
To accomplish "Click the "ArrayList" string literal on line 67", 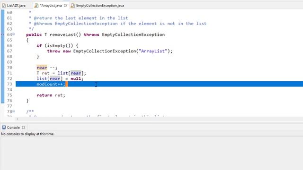I will (x=153, y=51).
